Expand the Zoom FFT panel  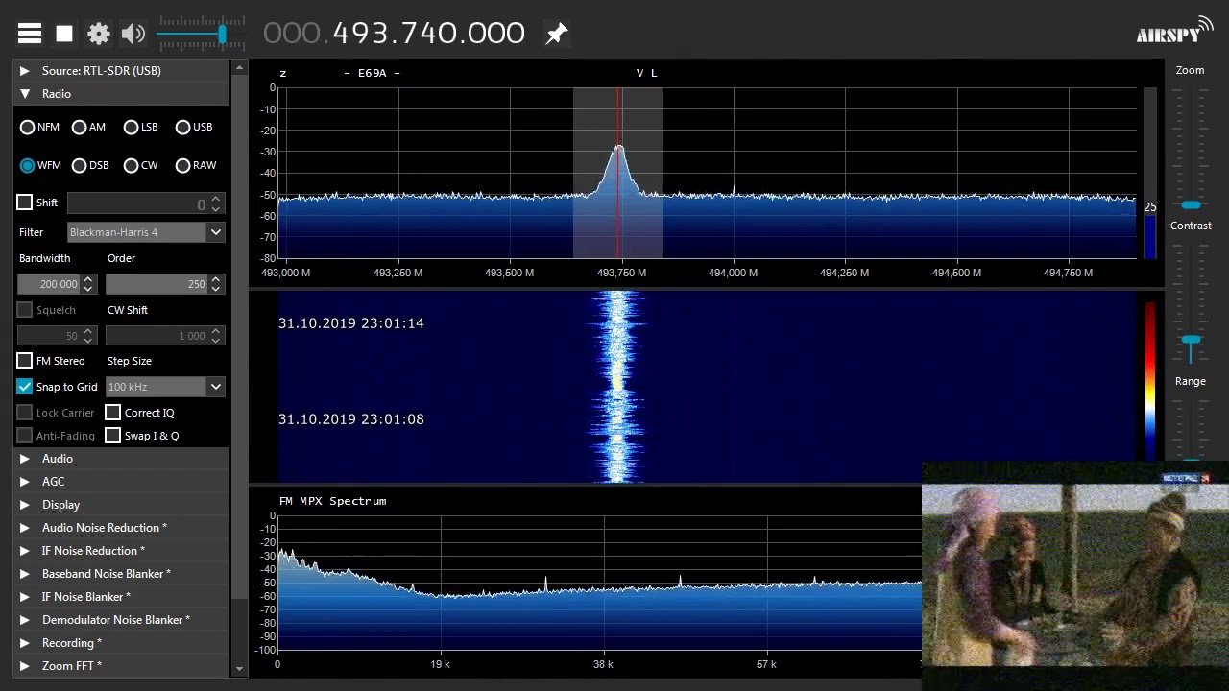coord(121,666)
